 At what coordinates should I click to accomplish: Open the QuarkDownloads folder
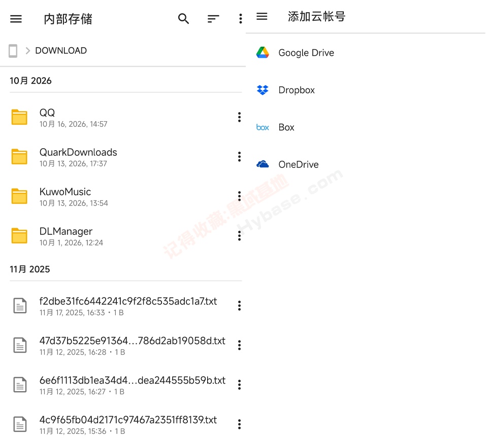click(123, 157)
